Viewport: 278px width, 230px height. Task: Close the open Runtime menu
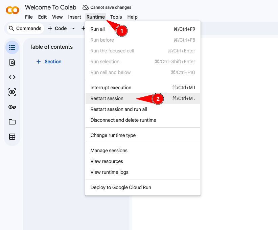(96, 17)
